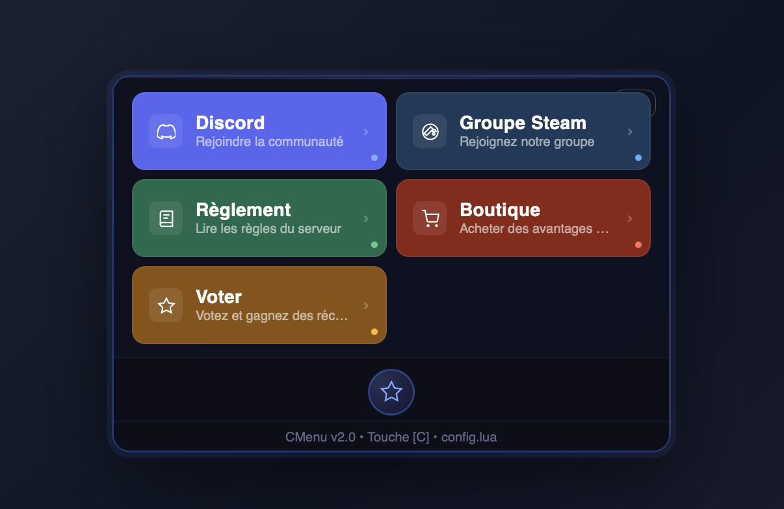Click the 'Votez et gagnez des réc…' subtitle

272,316
